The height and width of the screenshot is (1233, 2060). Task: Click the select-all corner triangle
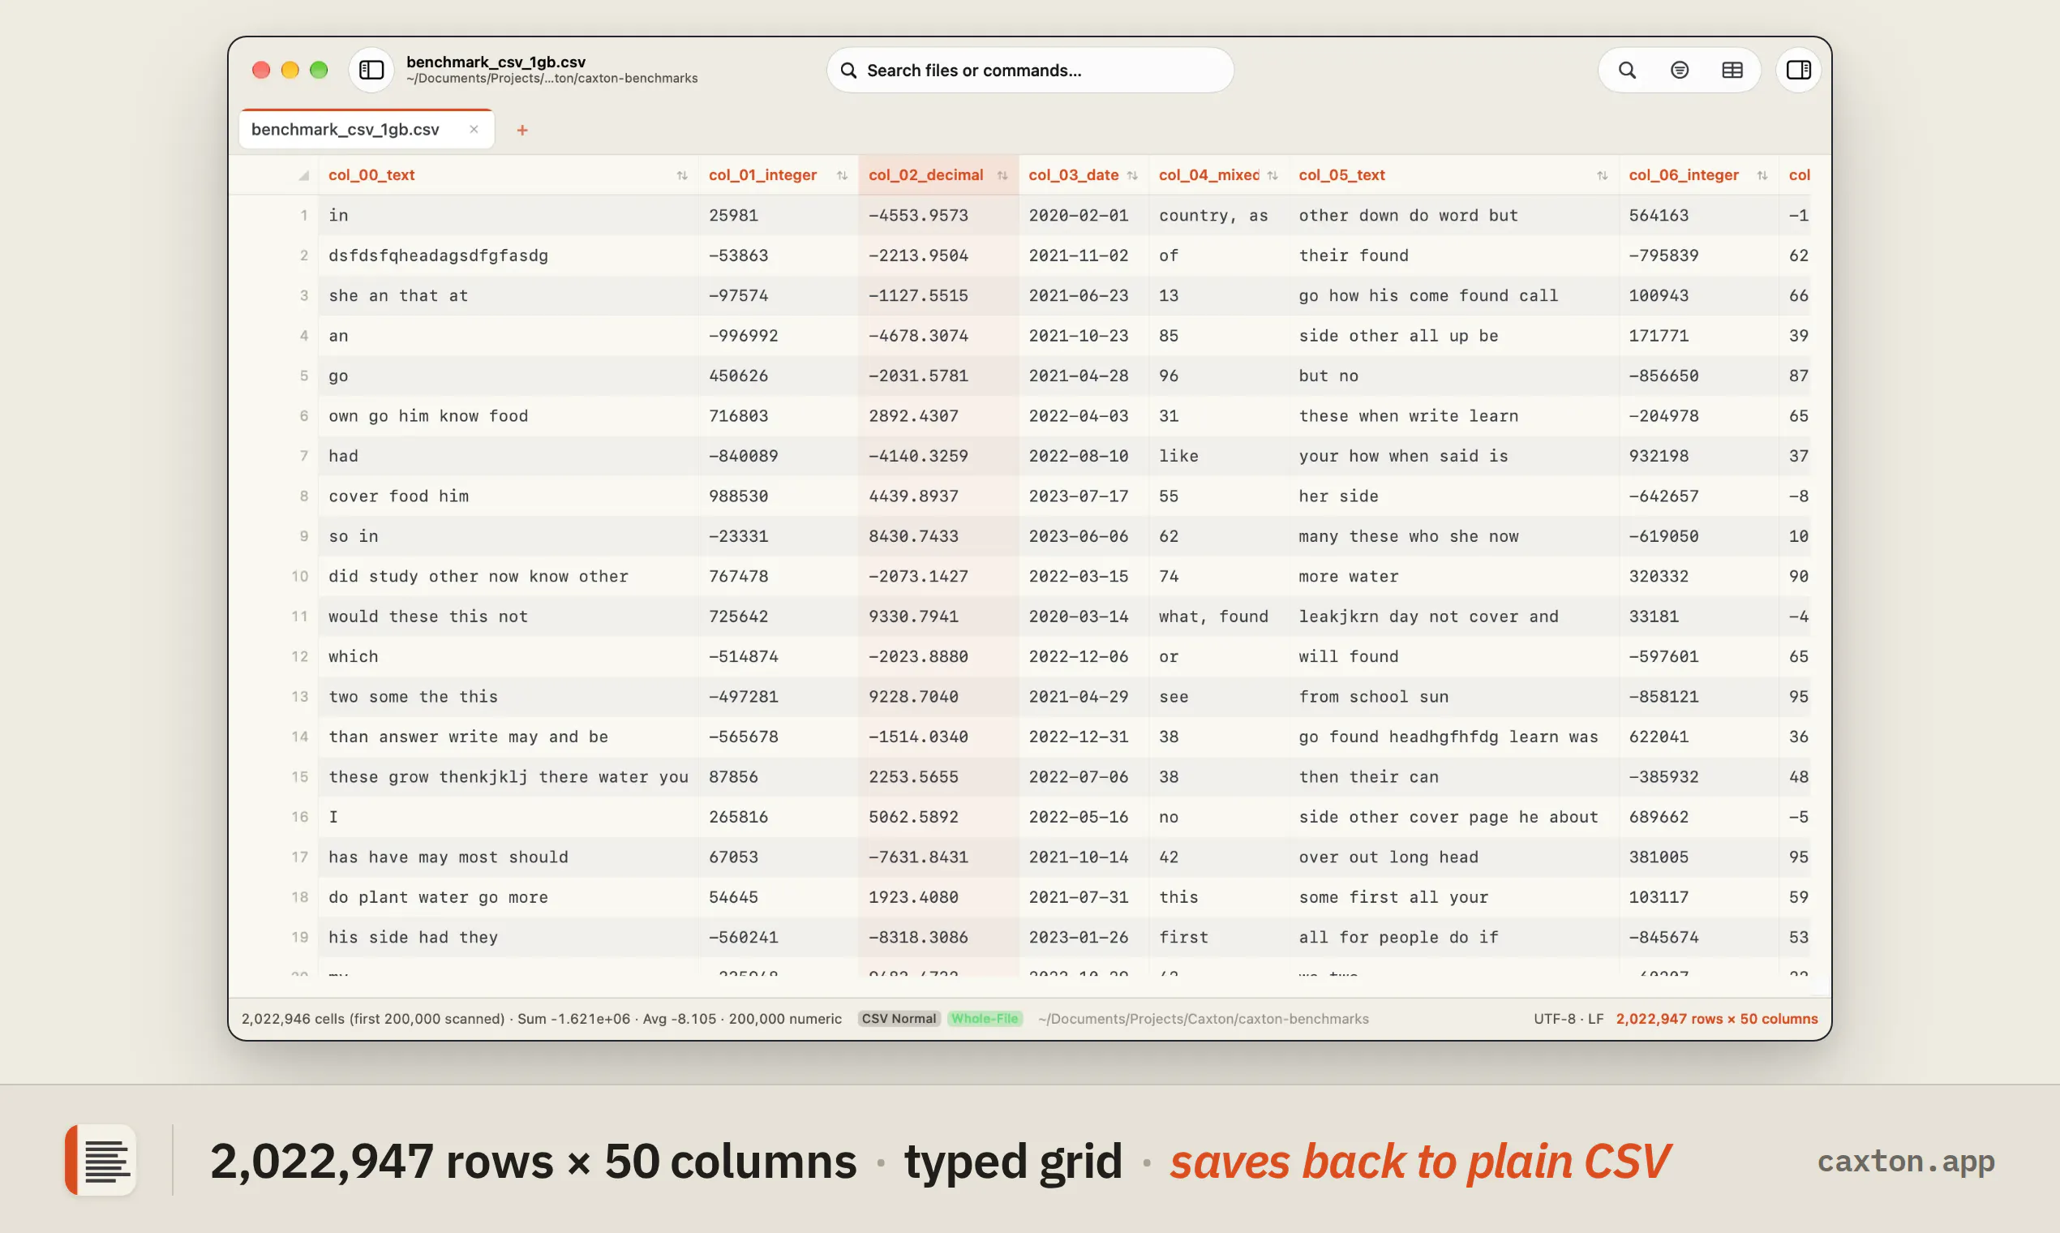(x=303, y=175)
